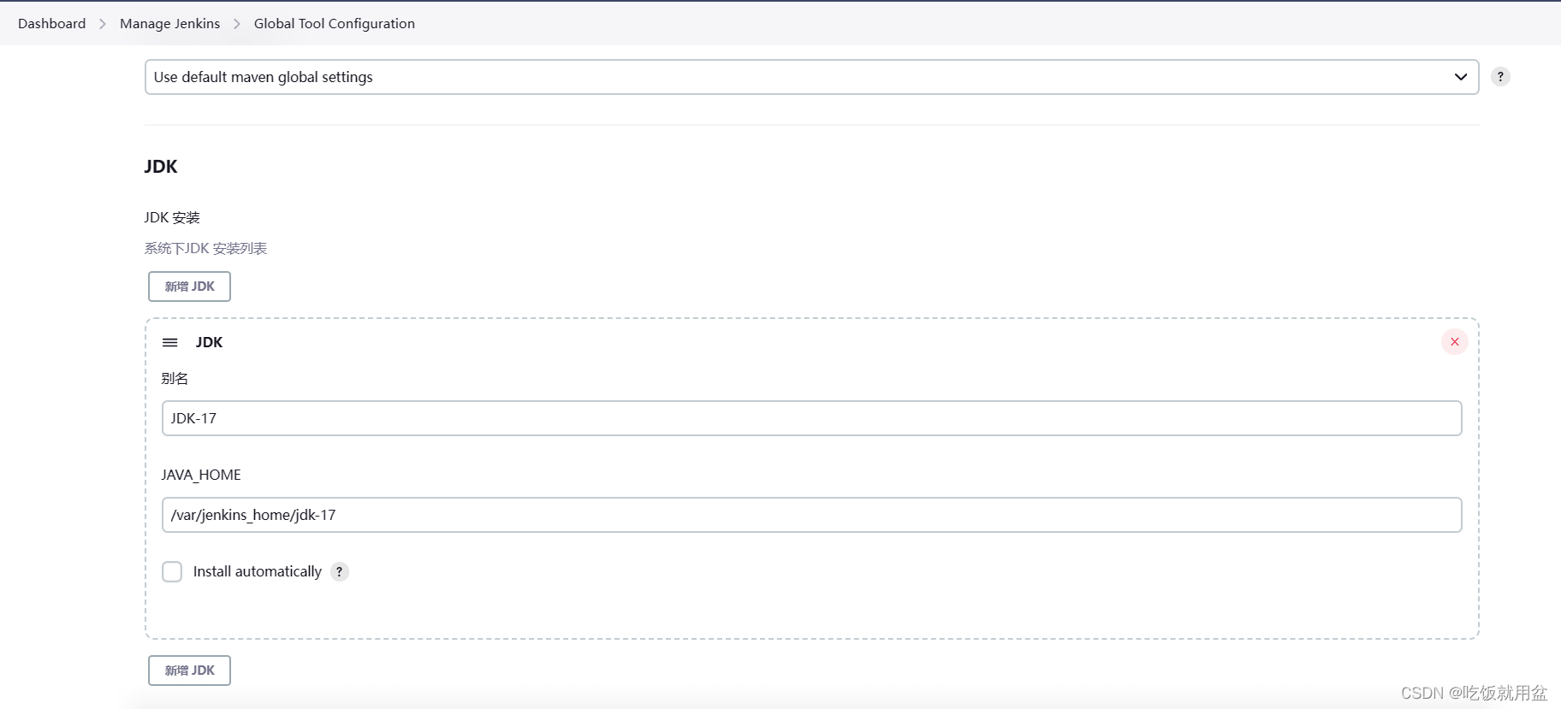Click the lower 新增 JDK button
Screen dimensions: 1561x709
point(189,670)
